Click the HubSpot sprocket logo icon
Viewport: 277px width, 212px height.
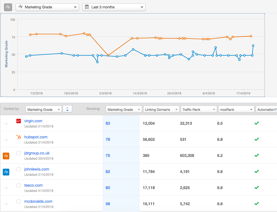click(19, 137)
